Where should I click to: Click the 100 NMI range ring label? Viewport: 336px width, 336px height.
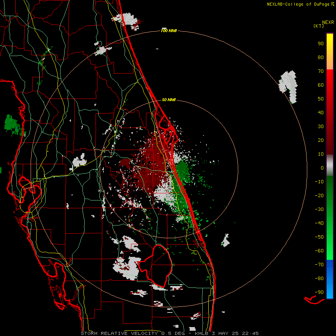pos(169,31)
